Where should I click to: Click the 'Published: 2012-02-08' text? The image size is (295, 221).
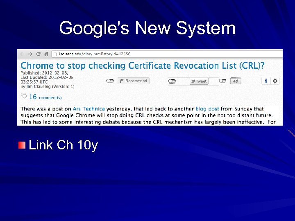coord(44,73)
